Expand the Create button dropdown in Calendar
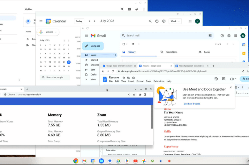 [x=56, y=32]
